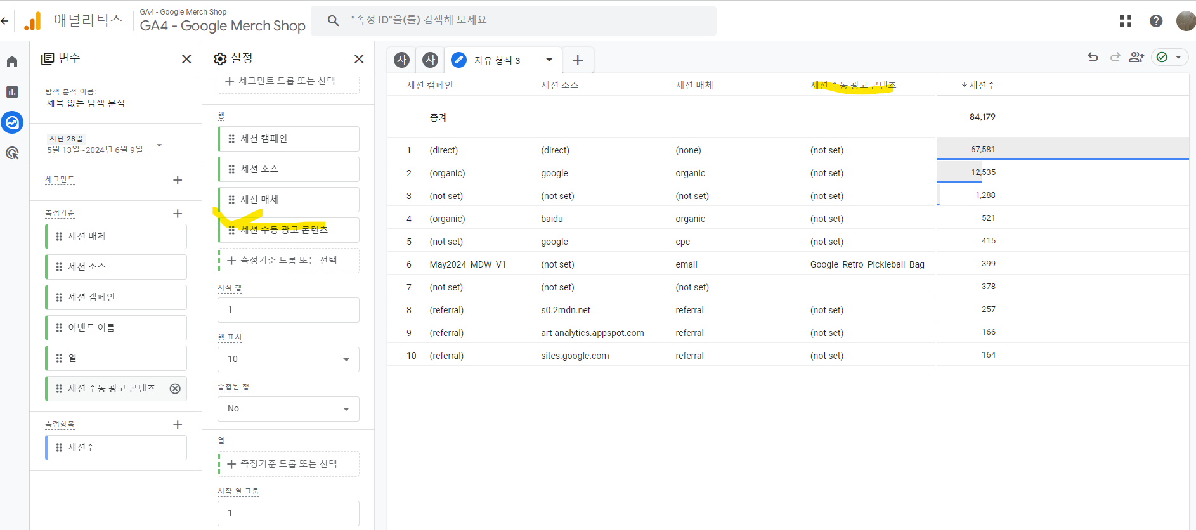The width and height of the screenshot is (1196, 530).
Task: Remove 세션 수동 광고 콘텐츠 dimension with X icon
Action: pyautogui.click(x=175, y=389)
